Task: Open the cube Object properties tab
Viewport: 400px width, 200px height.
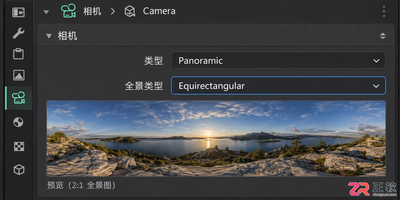Action: click(19, 169)
